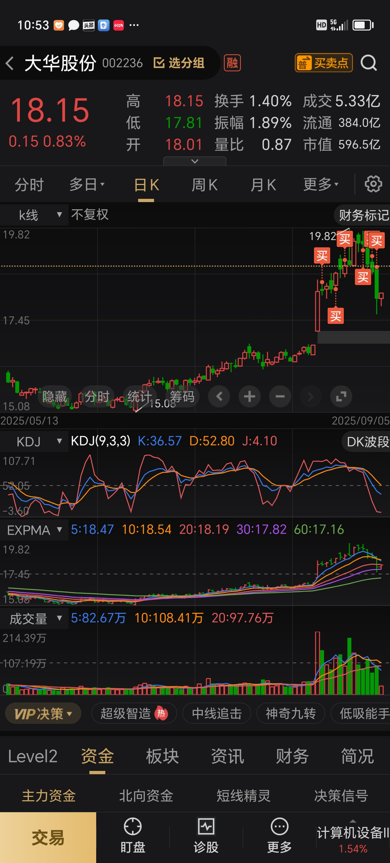The height and width of the screenshot is (863, 390).
Task: Select the 日K daily candlestick tab
Action: click(x=146, y=185)
